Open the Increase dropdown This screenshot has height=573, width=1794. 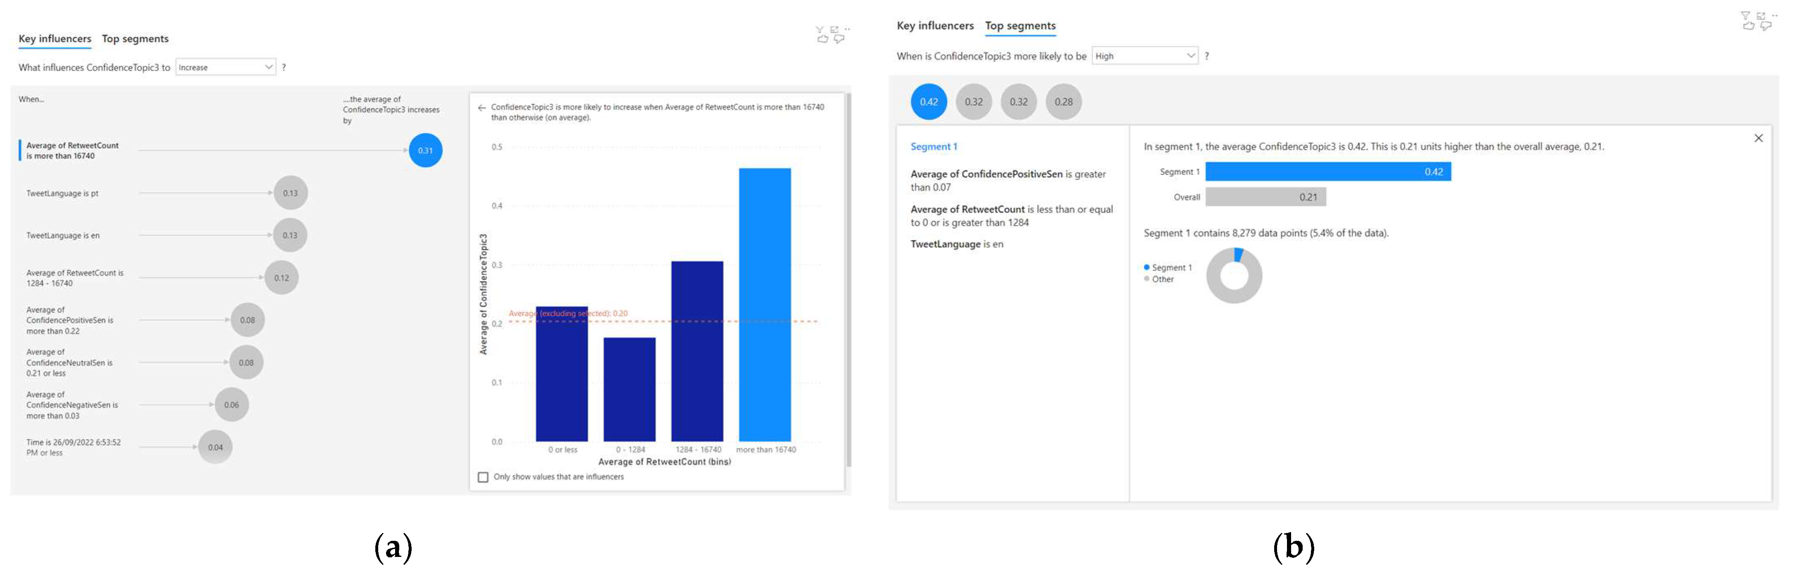coord(225,68)
